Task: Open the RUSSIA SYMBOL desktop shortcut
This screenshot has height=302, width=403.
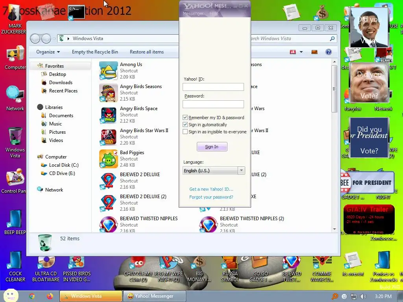Action: [230, 270]
